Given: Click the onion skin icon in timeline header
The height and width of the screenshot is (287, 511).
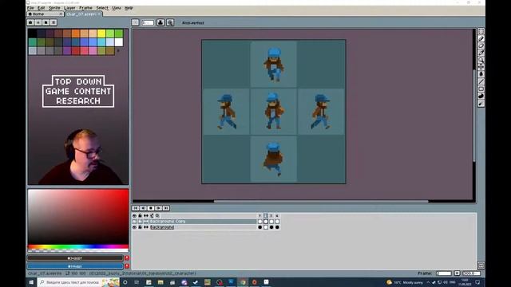Looking at the screenshot, I should pos(152,216).
